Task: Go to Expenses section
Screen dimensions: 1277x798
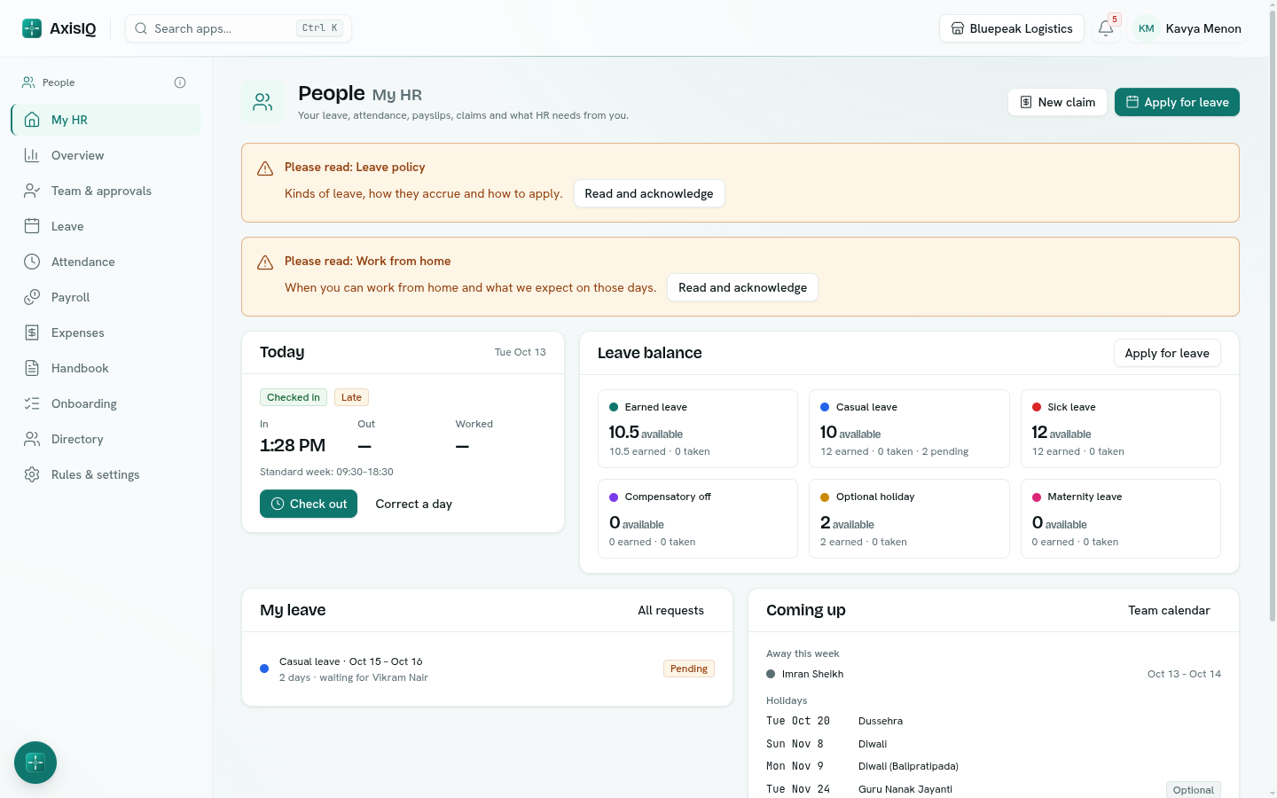Action: [x=106, y=332]
